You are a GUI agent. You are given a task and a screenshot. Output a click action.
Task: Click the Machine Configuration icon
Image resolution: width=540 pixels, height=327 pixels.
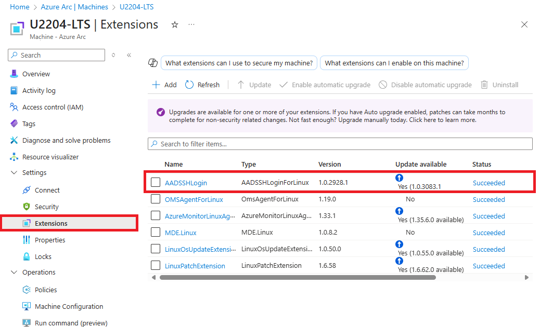pos(27,306)
